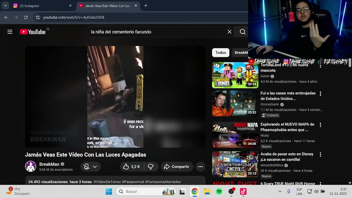Open the YouTube guide hamburger menu

pos(10,32)
